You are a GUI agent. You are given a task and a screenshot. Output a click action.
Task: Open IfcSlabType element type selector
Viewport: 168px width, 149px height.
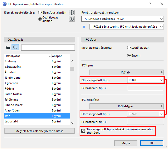coord(126,106)
